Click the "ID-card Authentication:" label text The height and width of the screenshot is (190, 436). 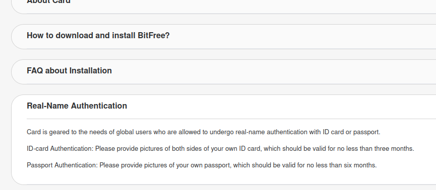pyautogui.click(x=60, y=149)
